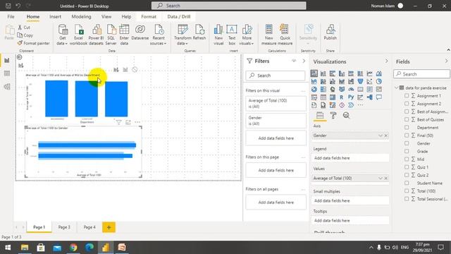Screen dimensions: 451x254
Task: Click the filter icon on the bar chart visual
Action: 118,122
